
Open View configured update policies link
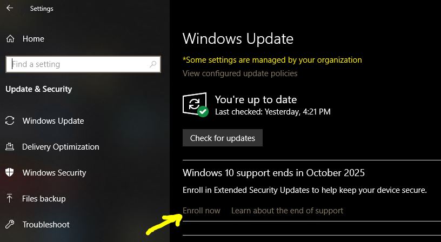(240, 73)
